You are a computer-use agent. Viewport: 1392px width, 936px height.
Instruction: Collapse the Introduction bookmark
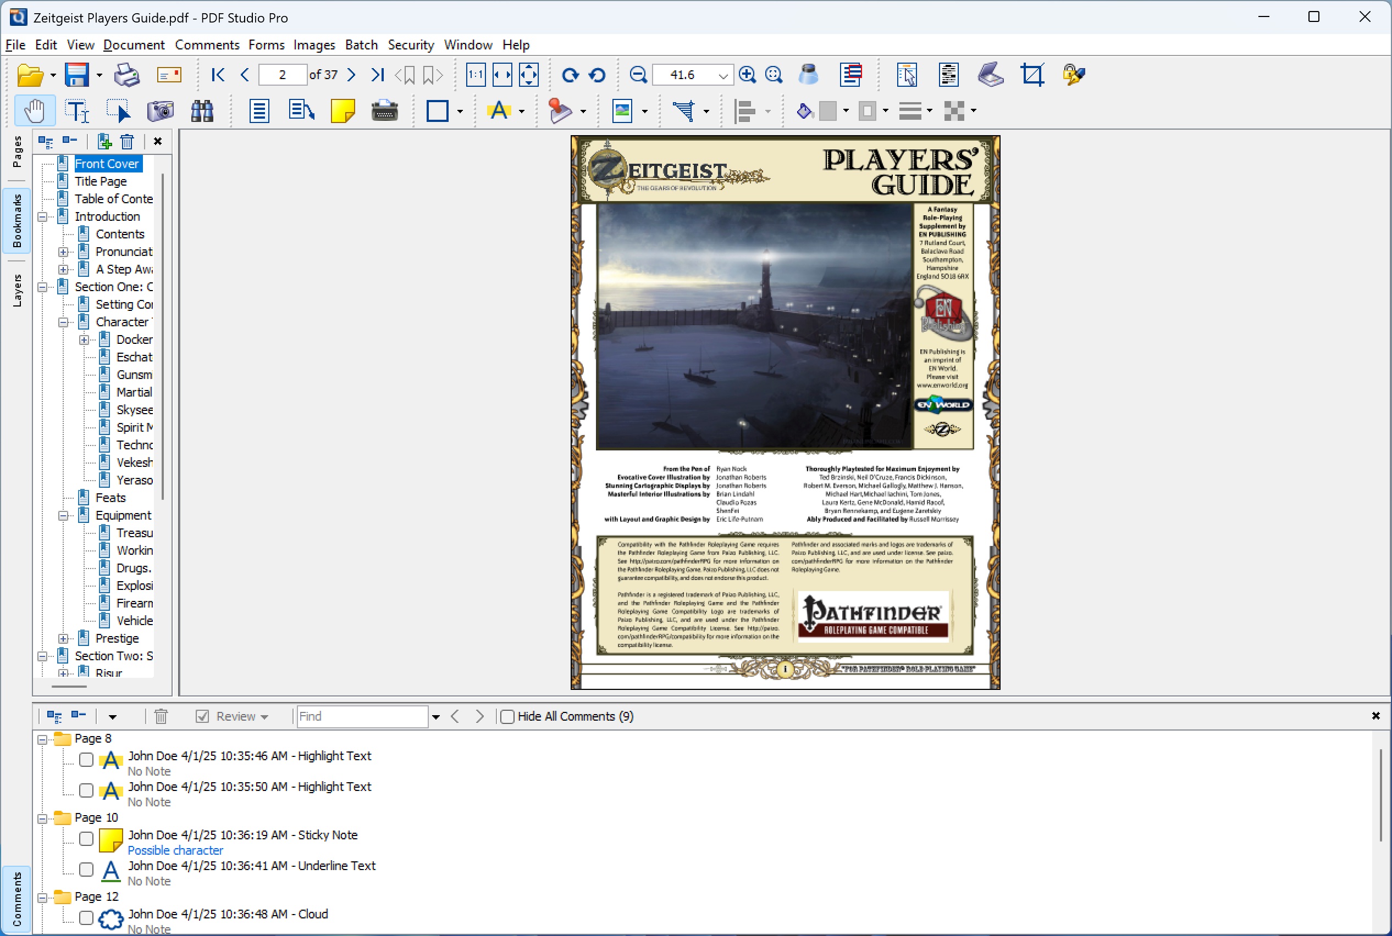[42, 216]
